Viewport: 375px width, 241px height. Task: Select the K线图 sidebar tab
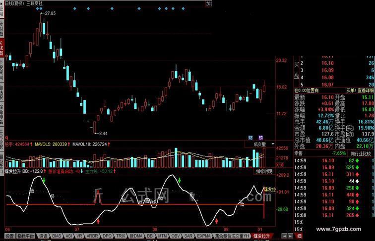tap(1, 47)
